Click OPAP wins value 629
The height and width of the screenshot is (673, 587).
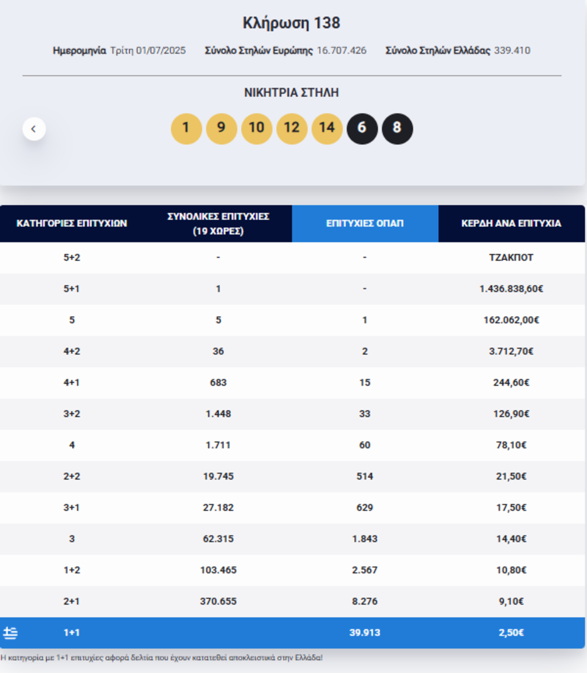tap(365, 508)
